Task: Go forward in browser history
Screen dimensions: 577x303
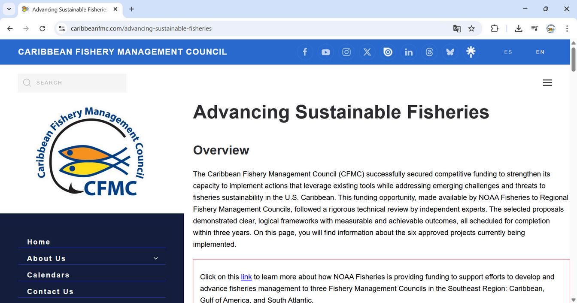Action: click(x=26, y=28)
